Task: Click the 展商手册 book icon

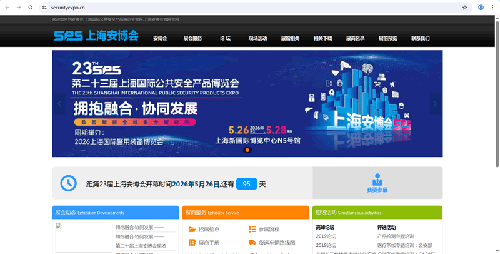Action: click(192, 243)
